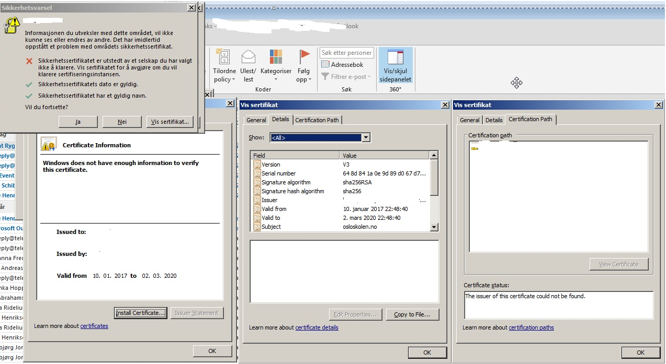The height and width of the screenshot is (364, 666).
Task: Select the Subject field row
Action: (271, 227)
